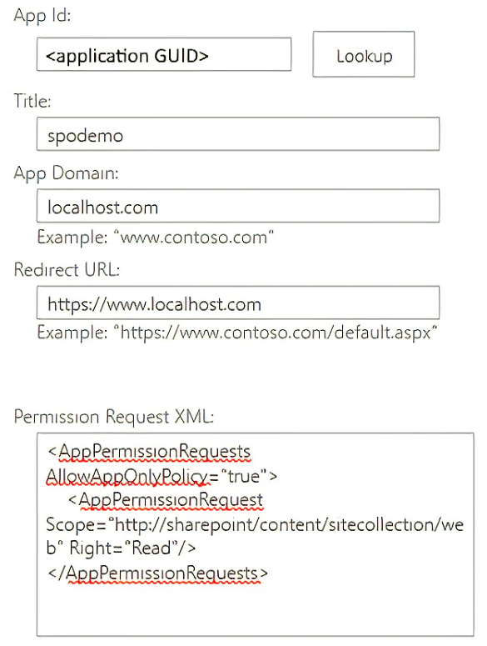Place cursor on the closing /AppPermissionRequests tag
The image size is (487, 646).
[x=158, y=573]
